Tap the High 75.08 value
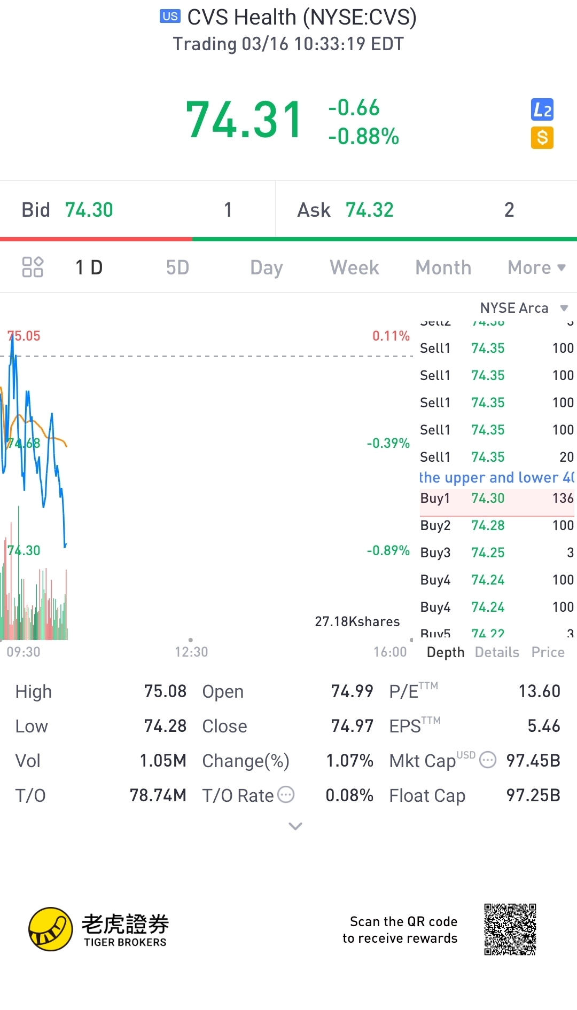The height and width of the screenshot is (1010, 577). 165,691
